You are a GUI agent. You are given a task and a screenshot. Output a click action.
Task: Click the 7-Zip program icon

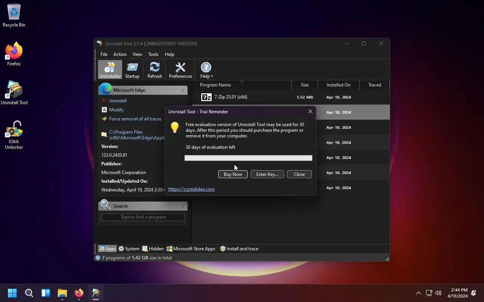click(x=206, y=97)
